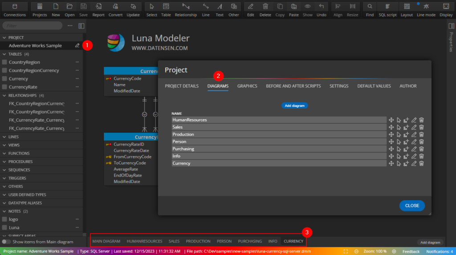Toggle Show items from Main diagram

pyautogui.click(x=6, y=242)
